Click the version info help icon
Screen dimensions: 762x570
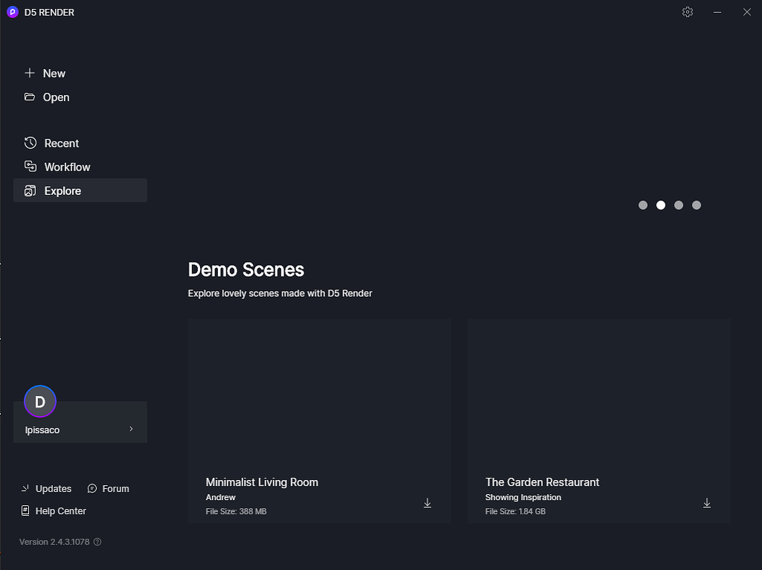97,542
